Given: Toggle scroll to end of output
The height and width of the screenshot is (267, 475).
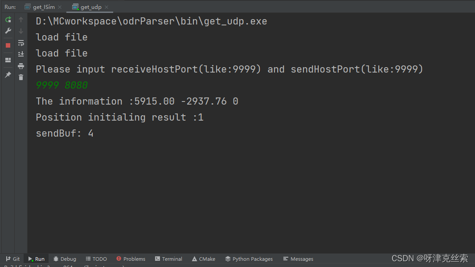Looking at the screenshot, I should 21,54.
